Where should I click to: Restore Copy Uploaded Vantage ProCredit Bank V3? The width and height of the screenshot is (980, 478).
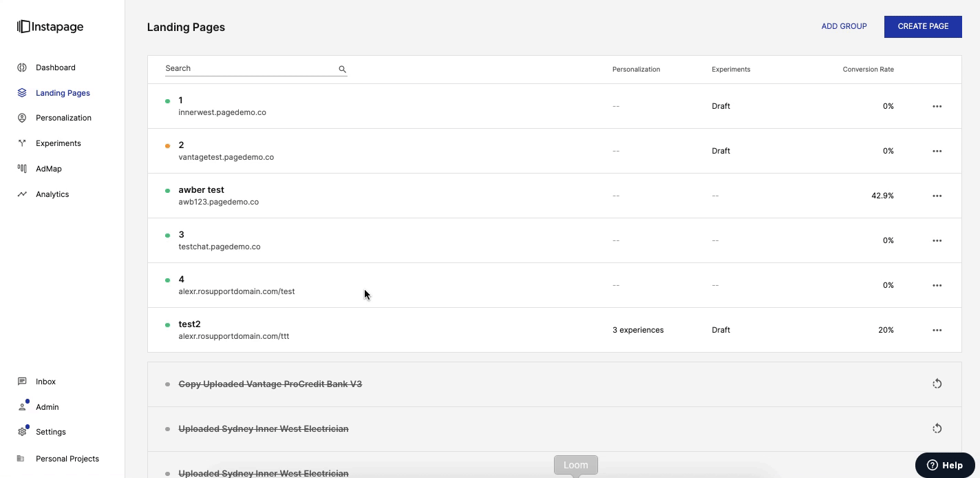coord(937,384)
